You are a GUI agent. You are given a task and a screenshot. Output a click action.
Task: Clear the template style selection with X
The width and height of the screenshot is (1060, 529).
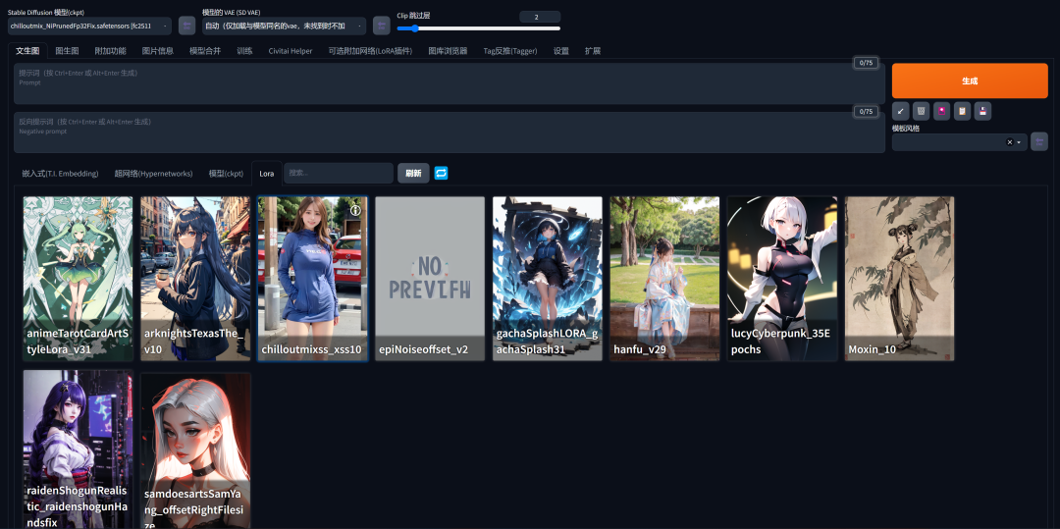pos(1010,142)
